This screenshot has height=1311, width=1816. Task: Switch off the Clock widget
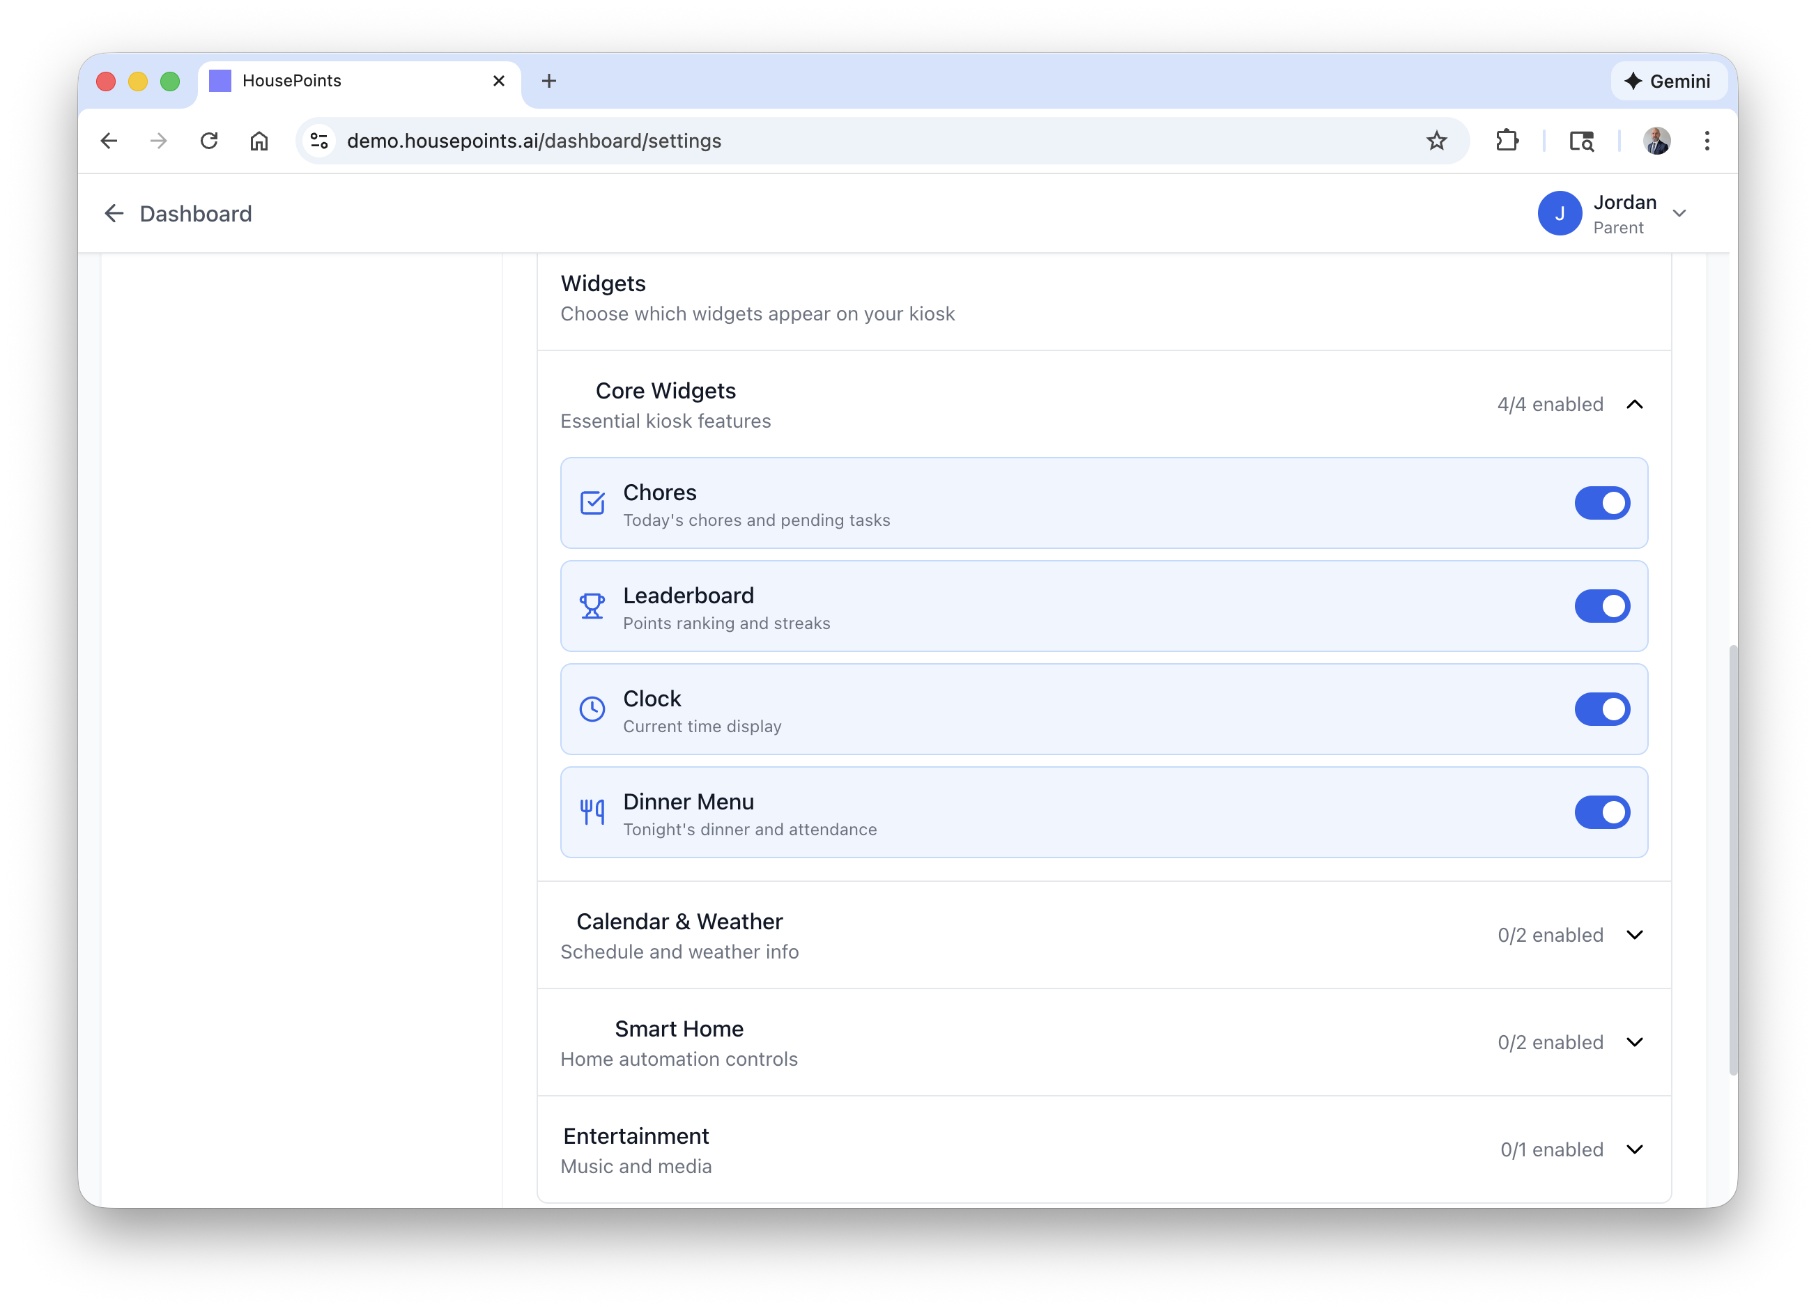[x=1602, y=709]
